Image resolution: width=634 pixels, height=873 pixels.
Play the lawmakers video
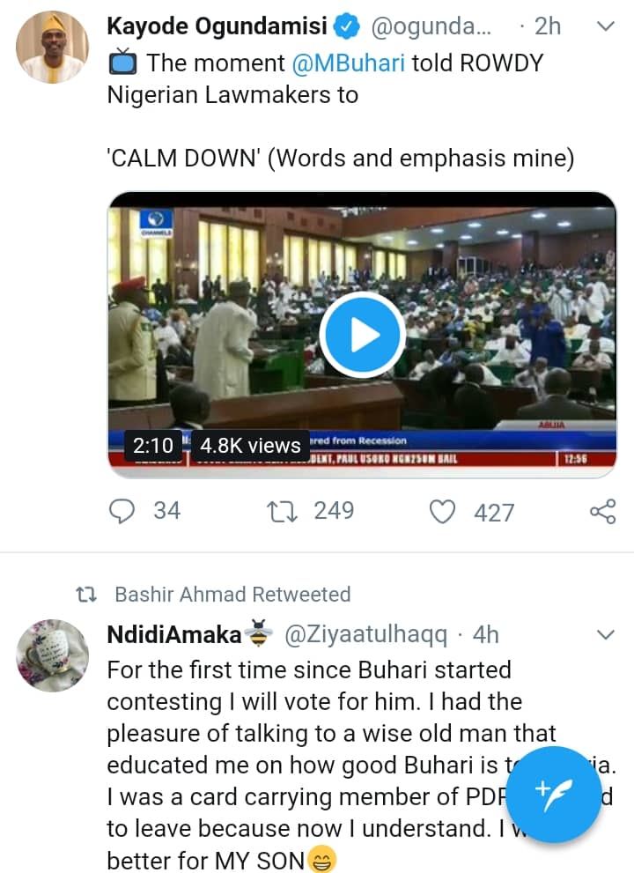click(x=362, y=336)
